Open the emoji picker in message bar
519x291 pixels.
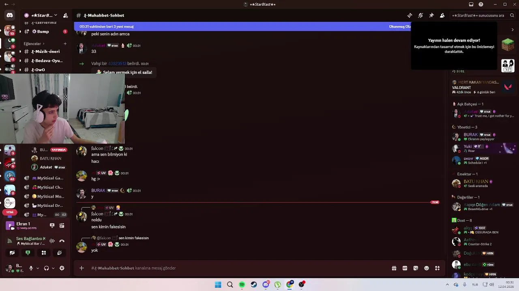(x=427, y=268)
